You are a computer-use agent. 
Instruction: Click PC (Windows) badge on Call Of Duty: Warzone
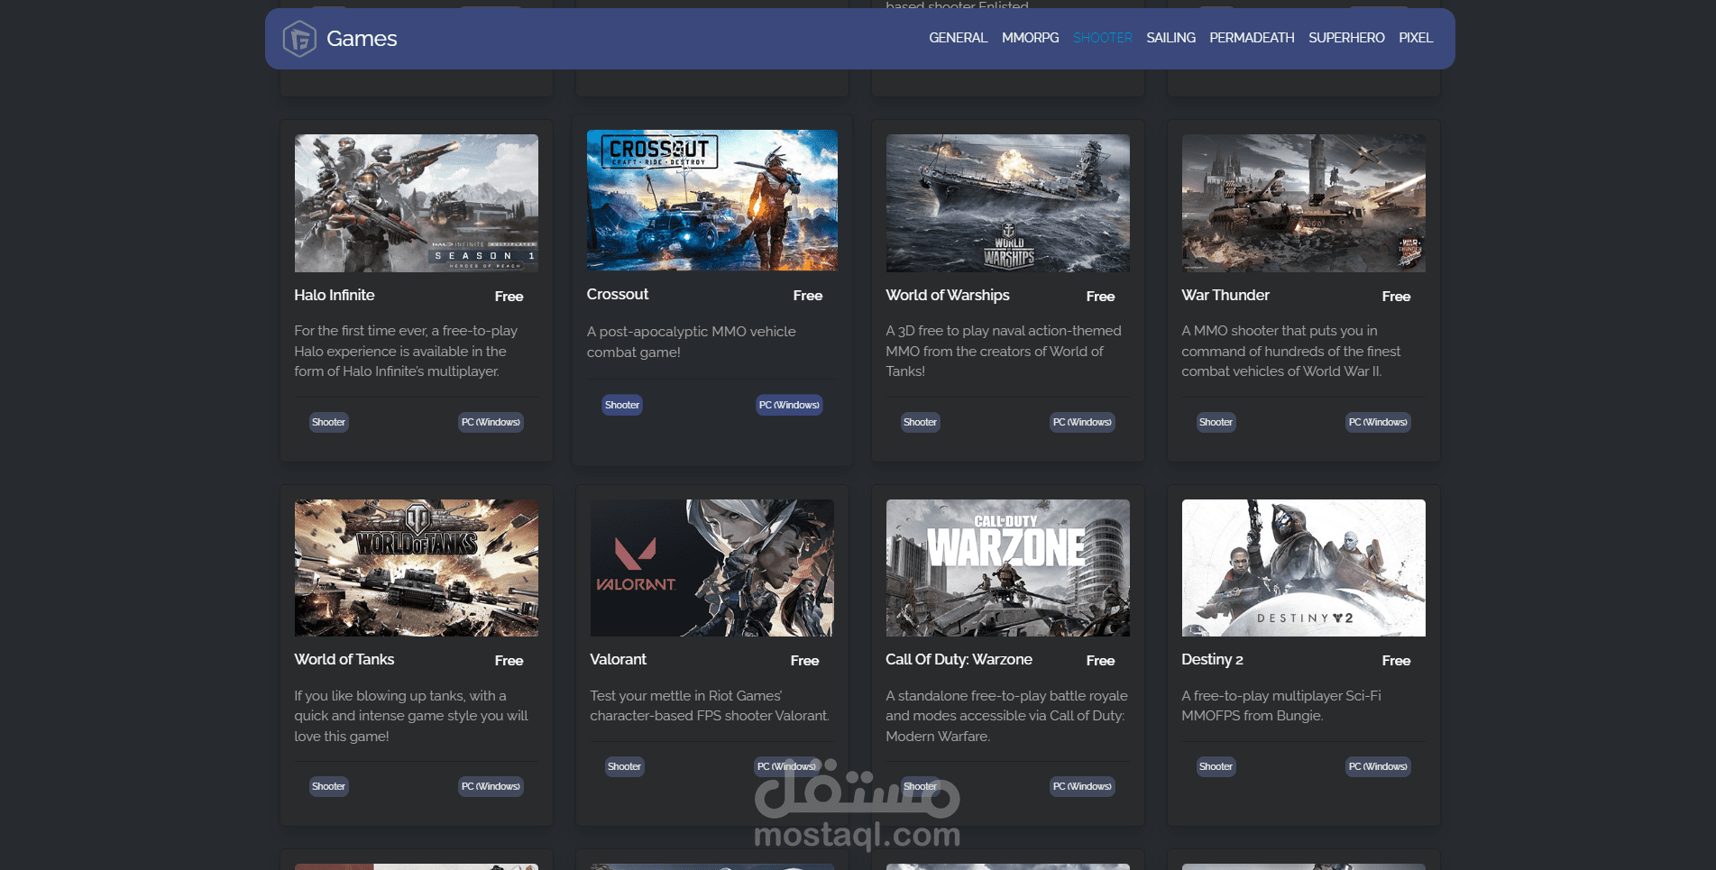[1082, 786]
